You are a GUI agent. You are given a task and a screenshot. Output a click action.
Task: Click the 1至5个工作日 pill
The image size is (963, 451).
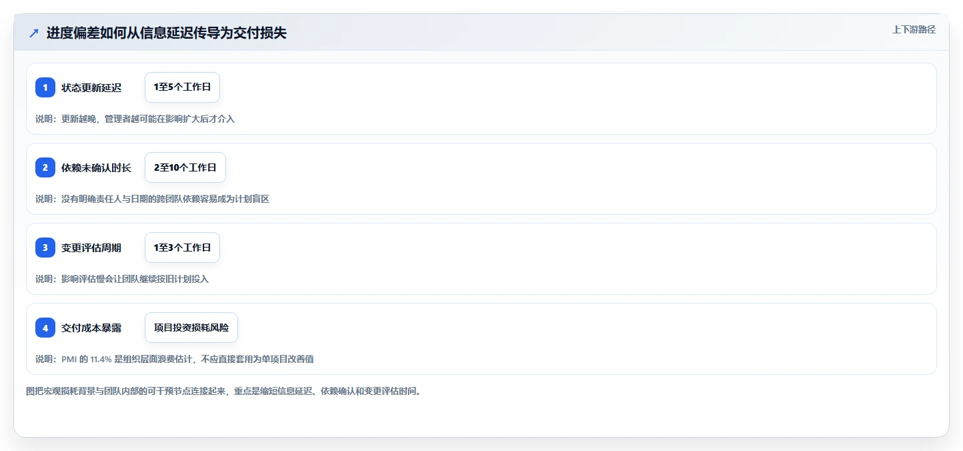(182, 87)
